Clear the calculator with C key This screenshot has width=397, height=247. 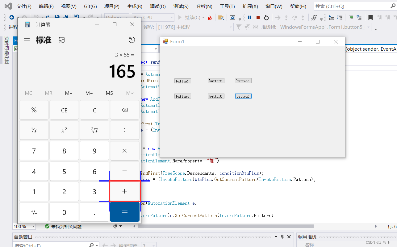(94, 110)
